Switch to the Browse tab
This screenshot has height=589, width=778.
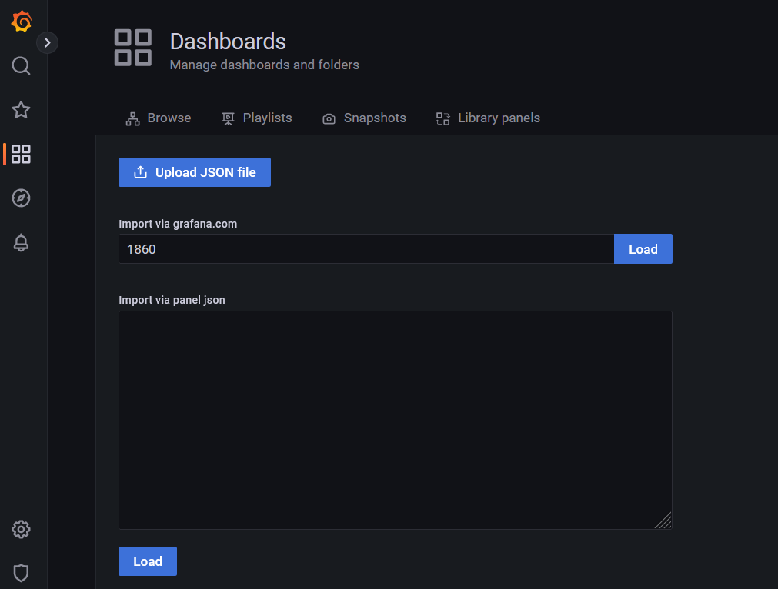tap(159, 118)
